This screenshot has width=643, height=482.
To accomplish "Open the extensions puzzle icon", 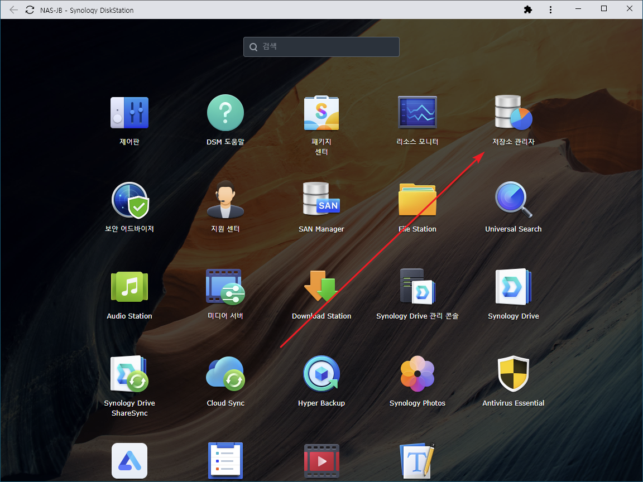I will 528,9.
